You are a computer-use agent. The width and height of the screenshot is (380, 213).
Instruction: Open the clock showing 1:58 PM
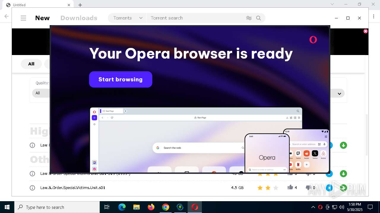[x=355, y=207]
